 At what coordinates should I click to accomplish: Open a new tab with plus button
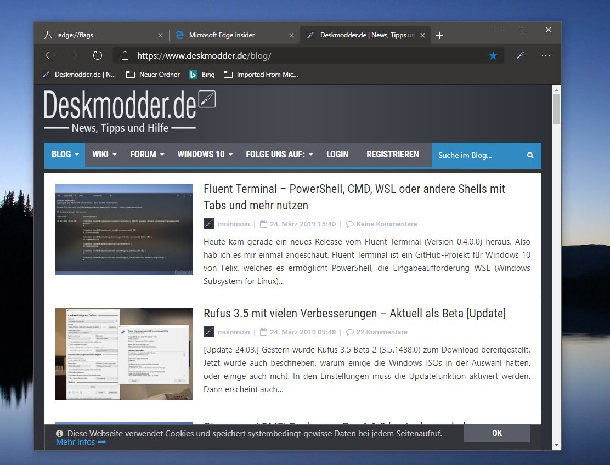439,36
